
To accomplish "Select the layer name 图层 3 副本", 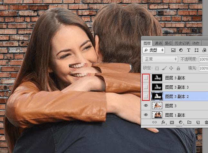I will pyautogui.click(x=175, y=78).
